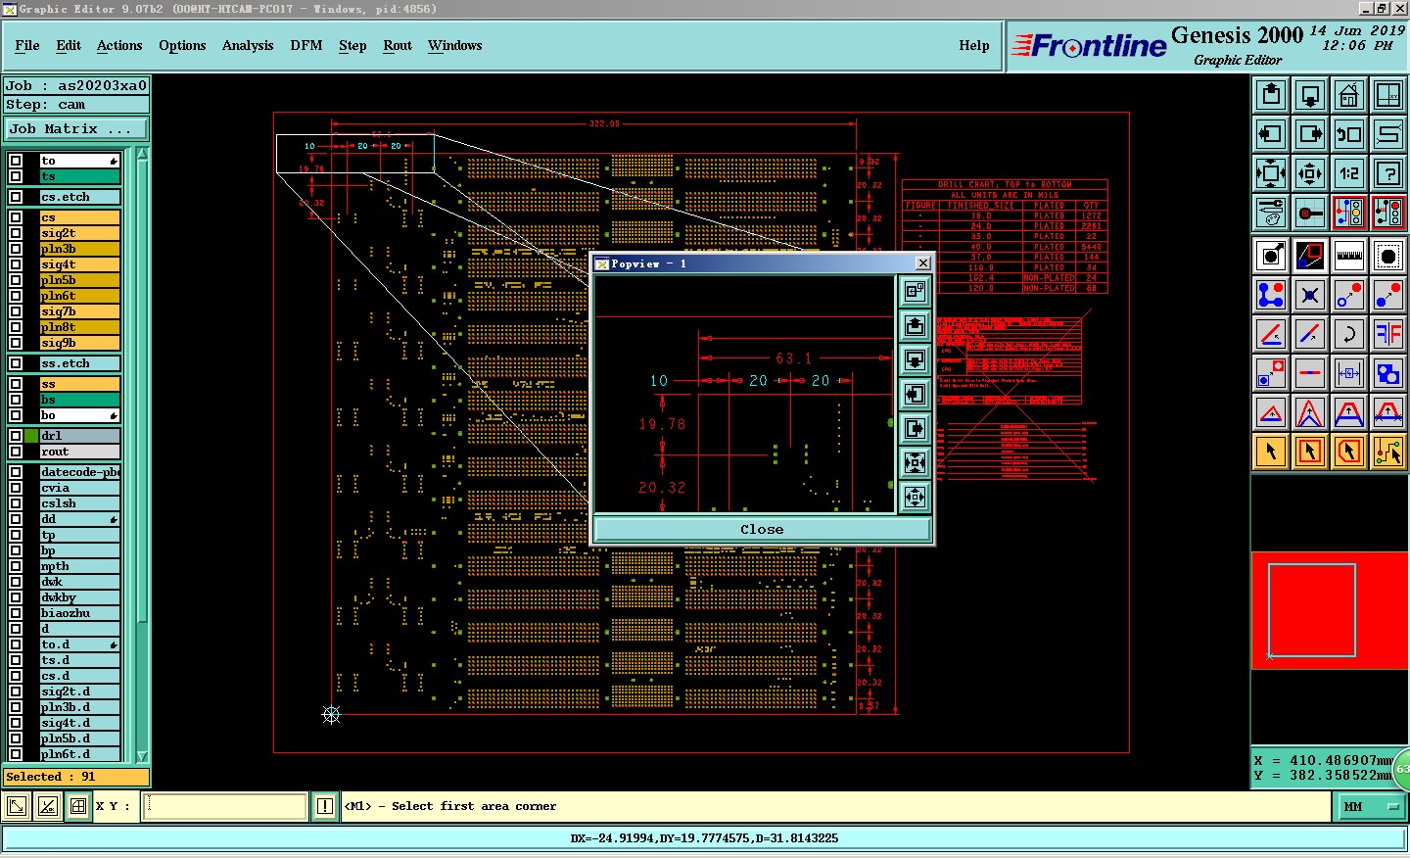Open the MM units dropdown
The width and height of the screenshot is (1410, 858).
1371,806
